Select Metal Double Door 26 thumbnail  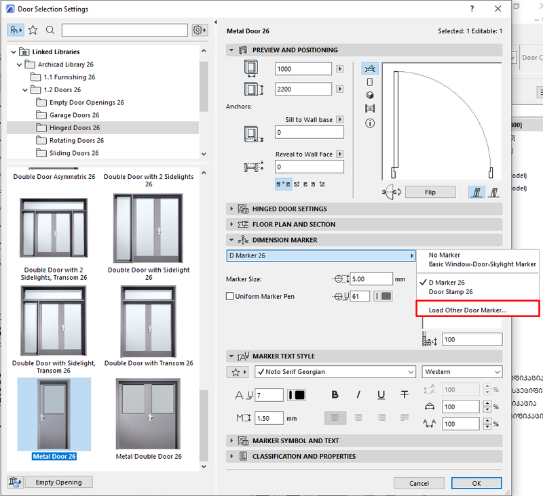pyautogui.click(x=148, y=414)
